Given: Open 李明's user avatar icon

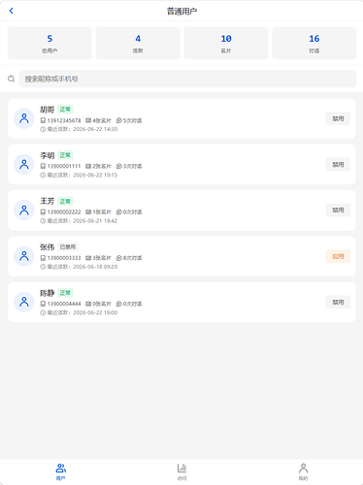Looking at the screenshot, I should click(24, 165).
